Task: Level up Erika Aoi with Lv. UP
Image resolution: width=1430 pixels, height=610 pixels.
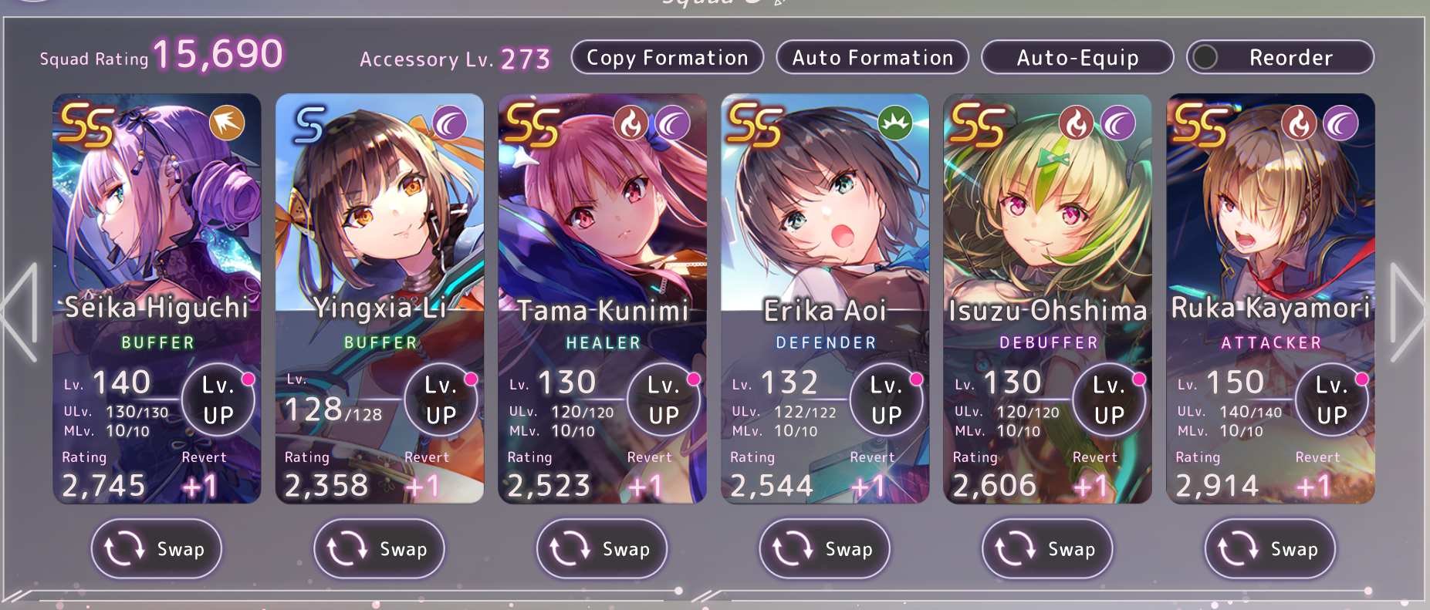Action: point(887,400)
